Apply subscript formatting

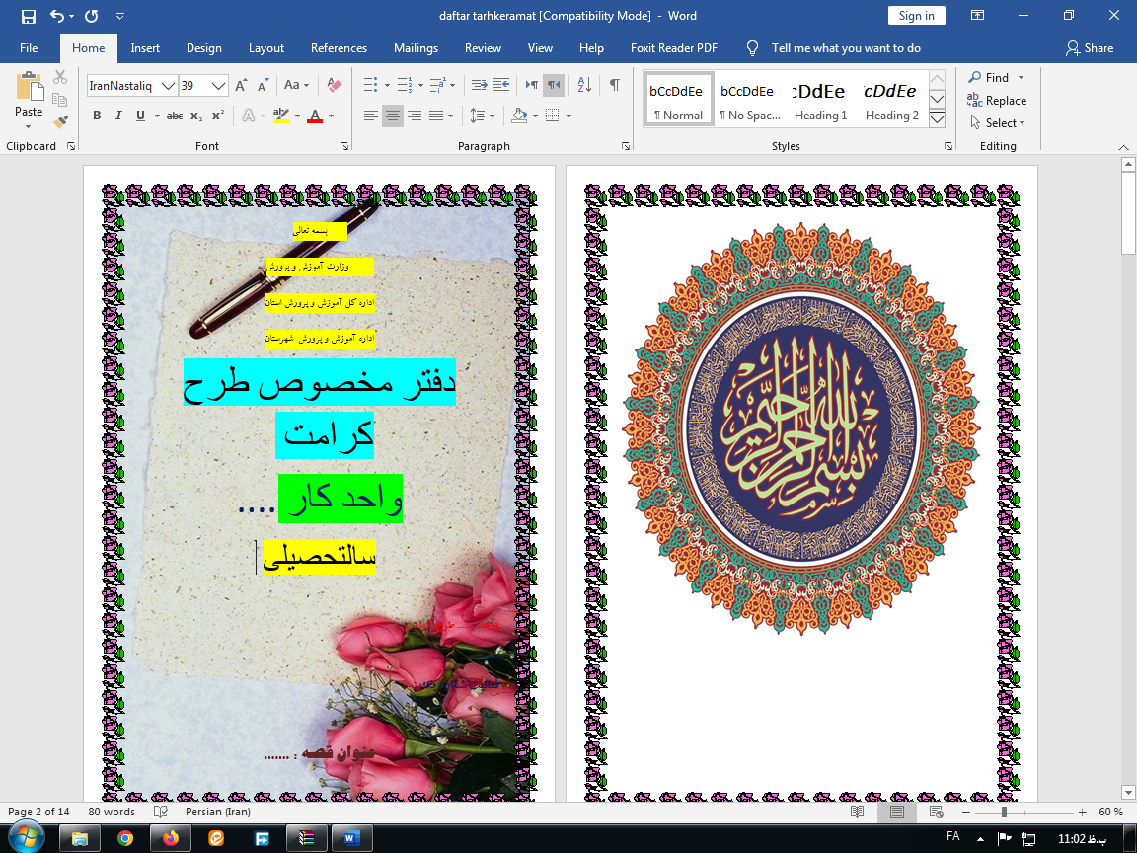[196, 116]
